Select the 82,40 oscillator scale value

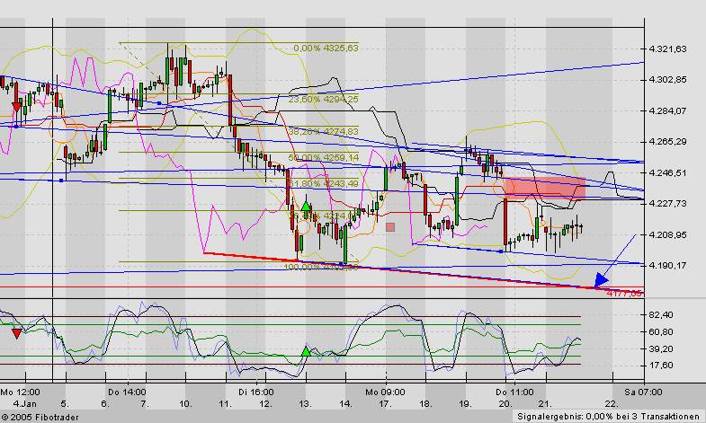pyautogui.click(x=661, y=315)
